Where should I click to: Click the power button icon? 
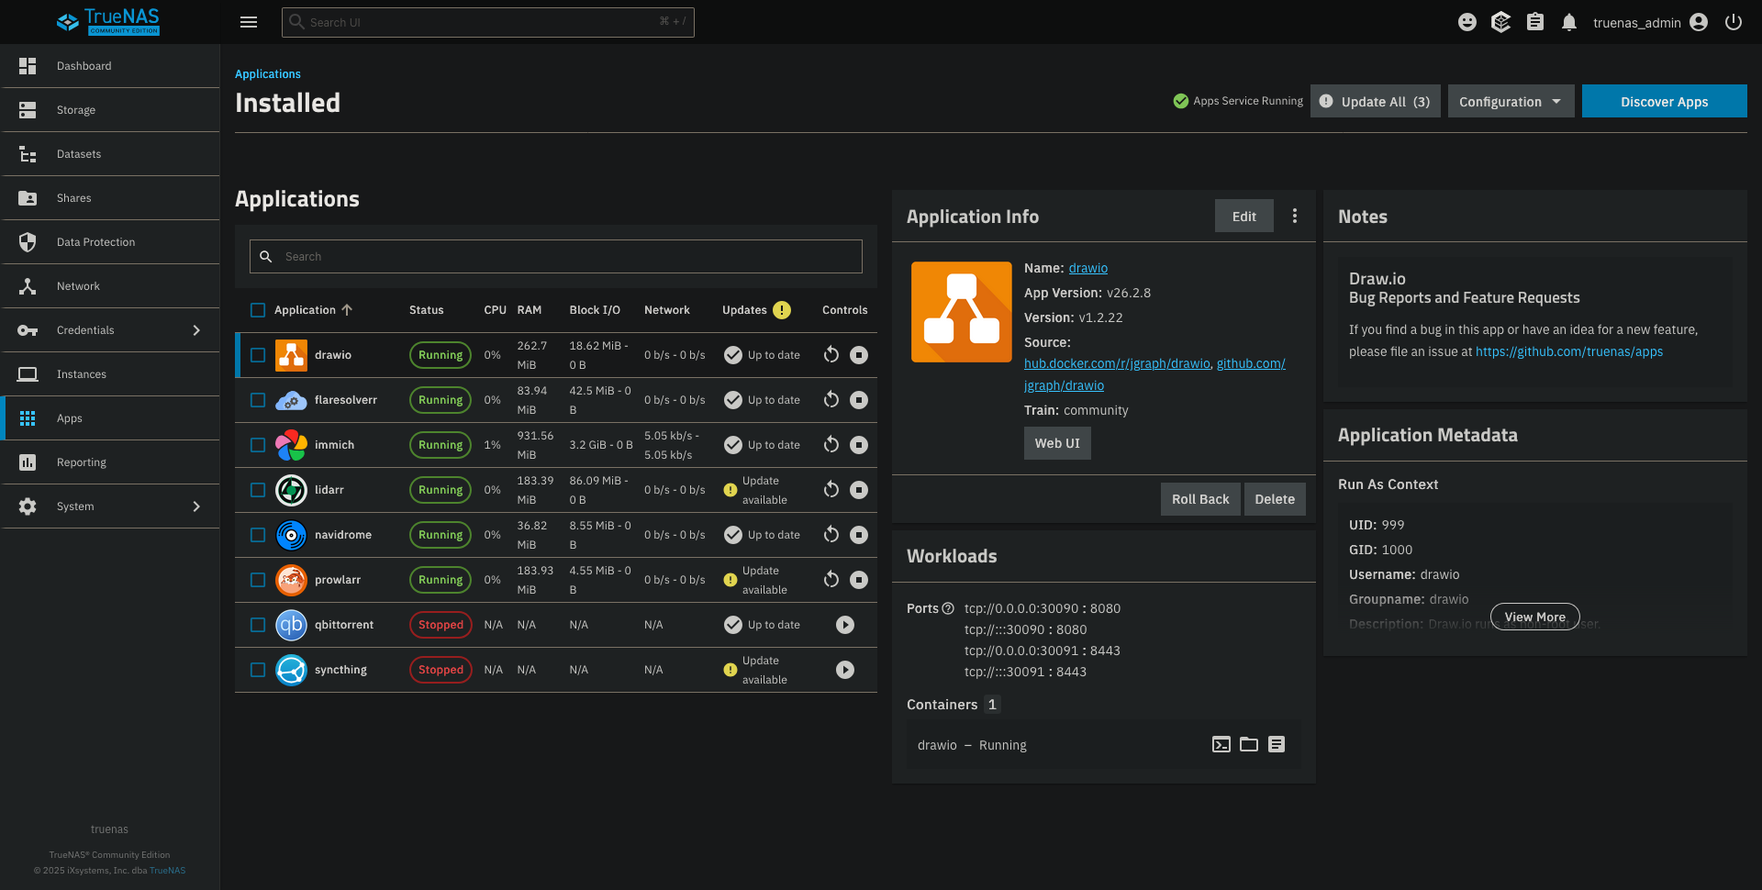1734,22
